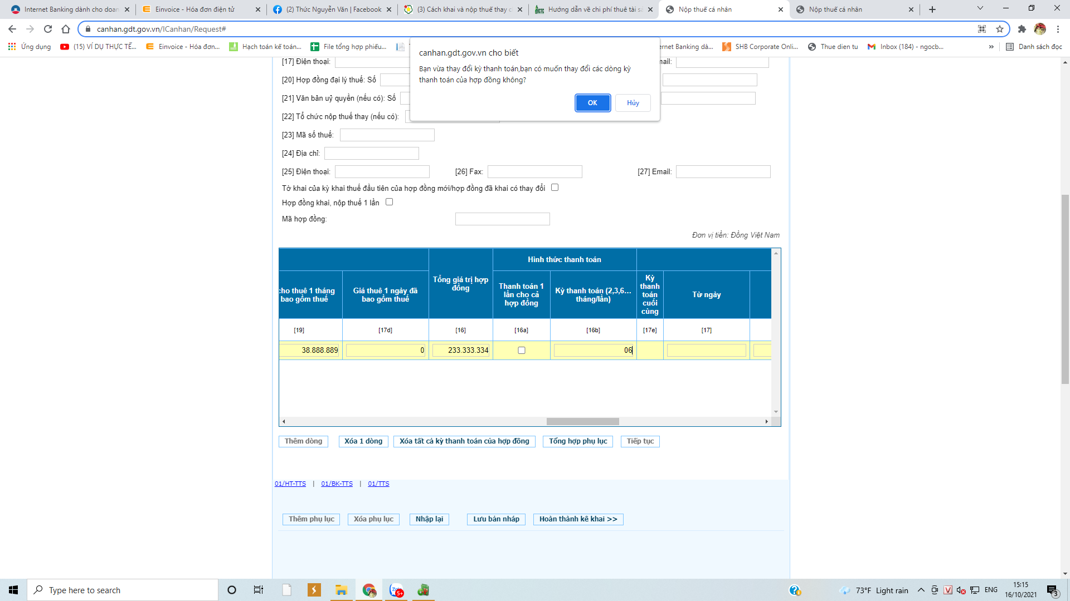Screen dimensions: 1070x601
Task: Tick the first-period contract declaration checkbox
Action: (x=555, y=188)
